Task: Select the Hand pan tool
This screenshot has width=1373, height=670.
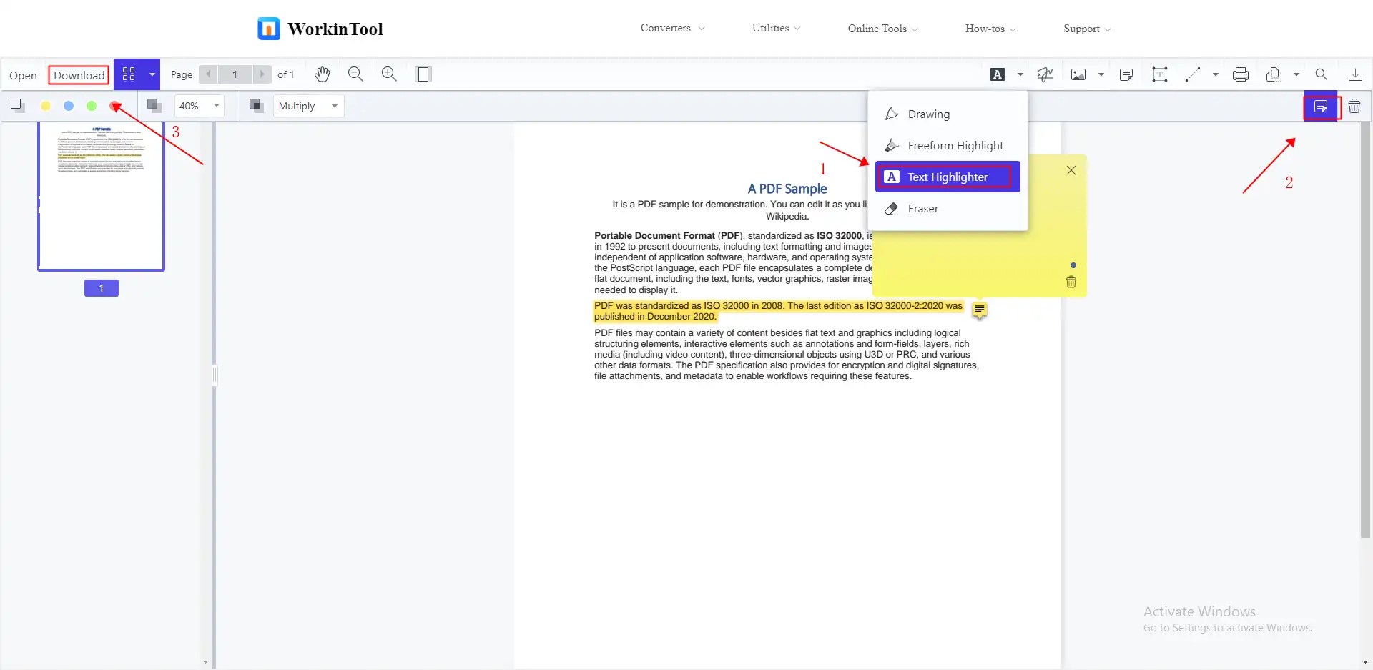Action: click(322, 74)
